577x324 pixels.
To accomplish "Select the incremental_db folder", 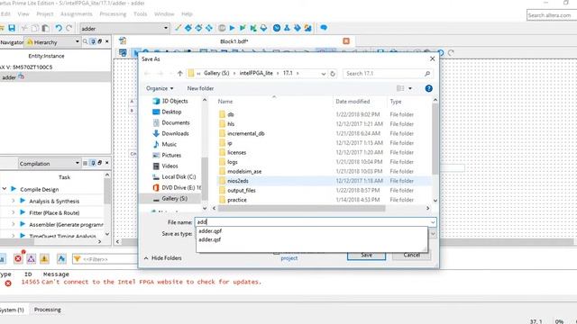I will 245,133.
